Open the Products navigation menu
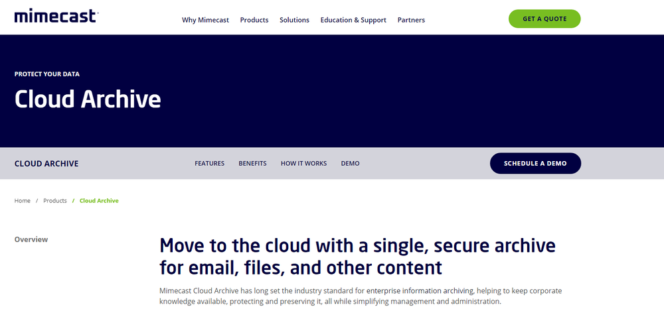Image resolution: width=664 pixels, height=309 pixels. click(x=254, y=20)
